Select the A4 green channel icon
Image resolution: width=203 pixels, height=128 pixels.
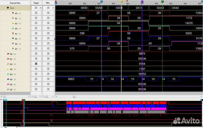[13, 29]
